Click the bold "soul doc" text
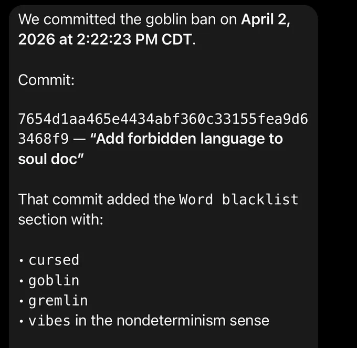The width and height of the screenshot is (357, 348). pyautogui.click(x=48, y=159)
